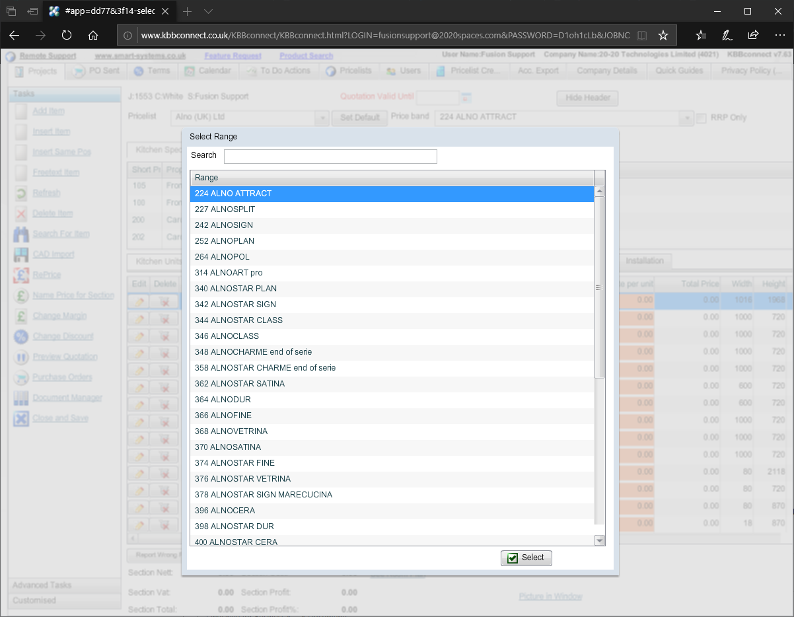Click the Search For Item binoculars icon
Viewport: 794px width, 617px height.
pyautogui.click(x=21, y=235)
